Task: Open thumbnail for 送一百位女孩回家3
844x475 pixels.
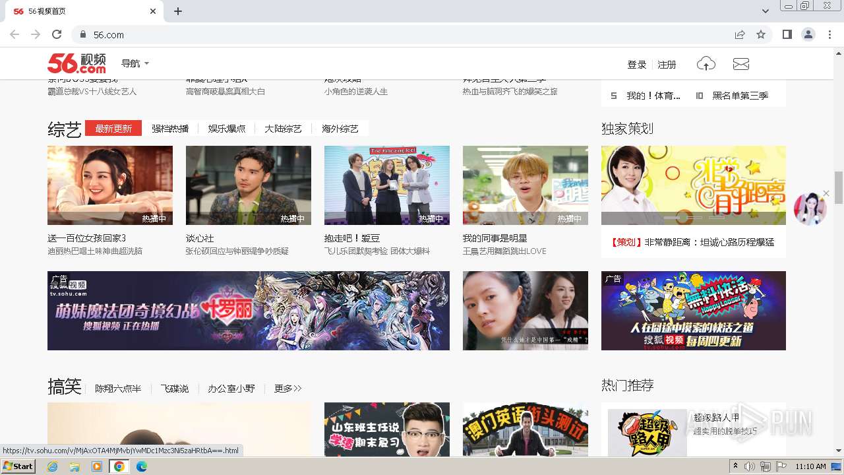Action: [x=110, y=185]
